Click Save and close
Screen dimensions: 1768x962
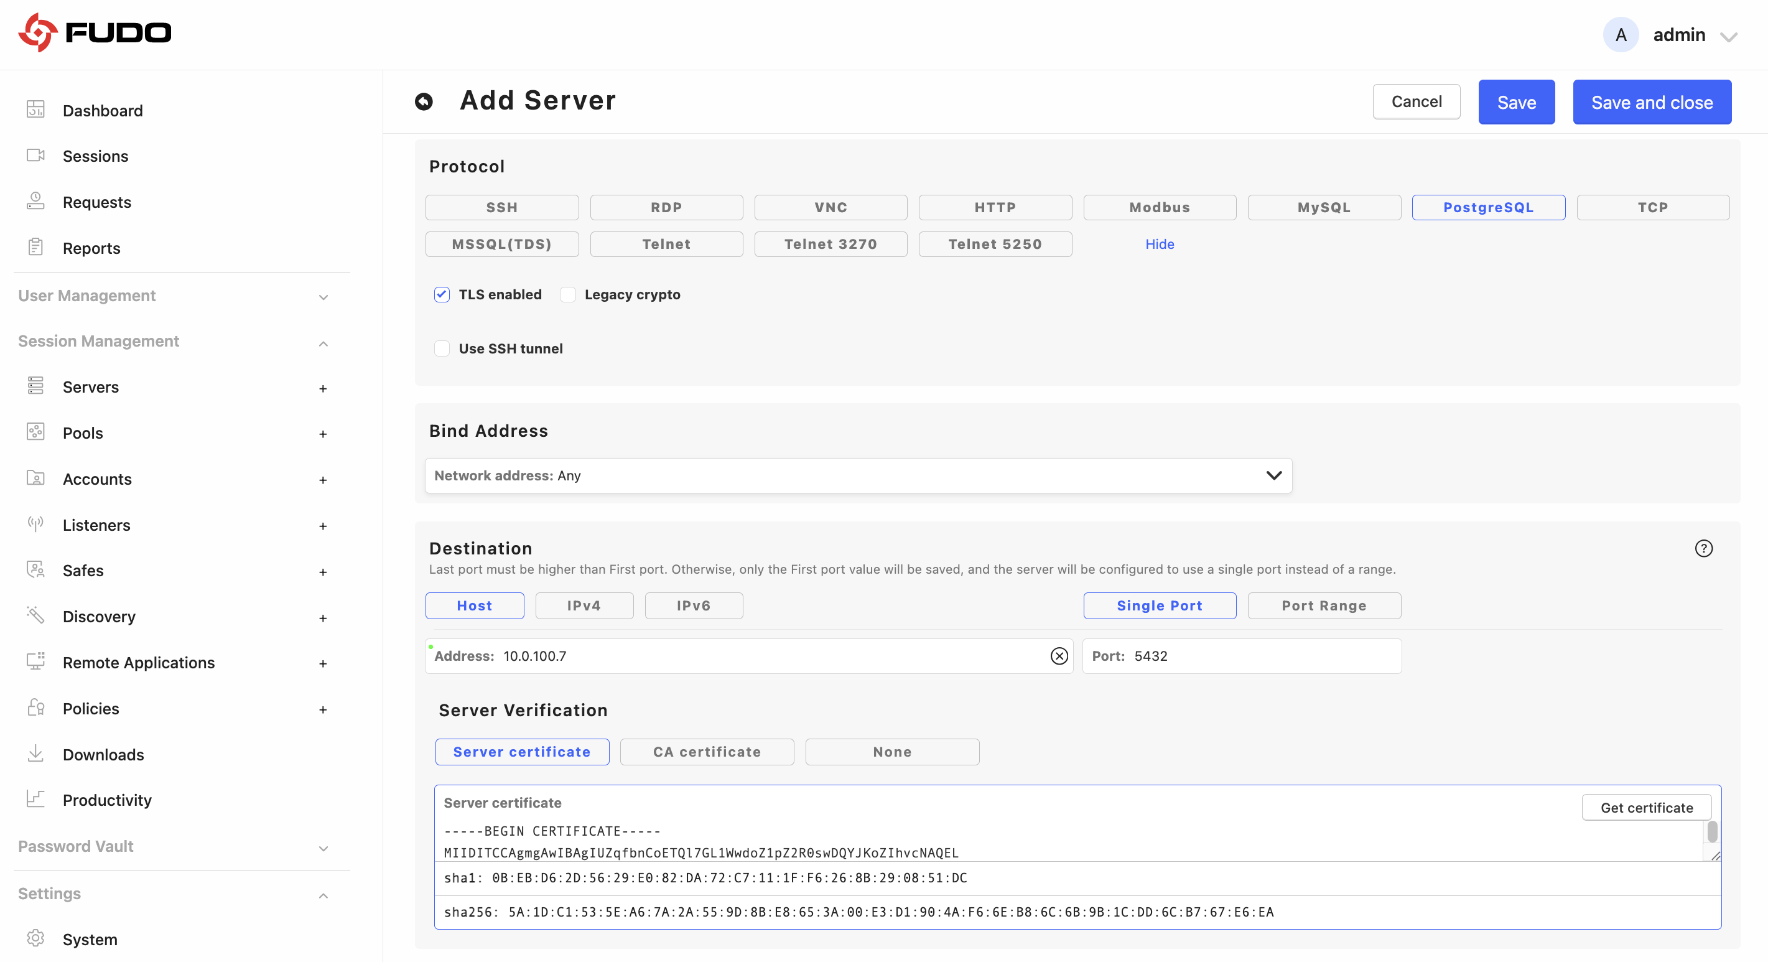click(1652, 102)
